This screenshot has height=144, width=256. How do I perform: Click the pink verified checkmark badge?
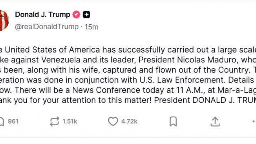pyautogui.click(x=77, y=15)
